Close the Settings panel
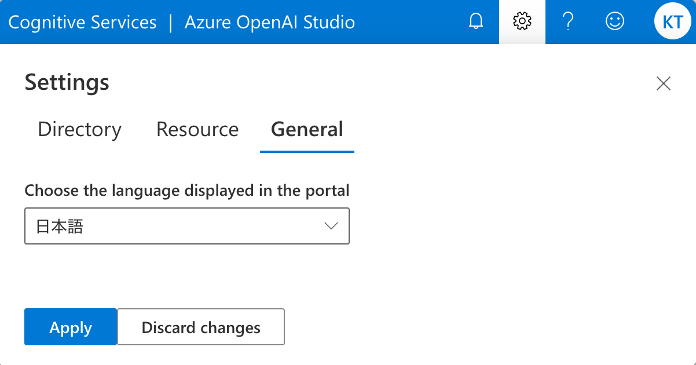The image size is (696, 365). [x=663, y=83]
